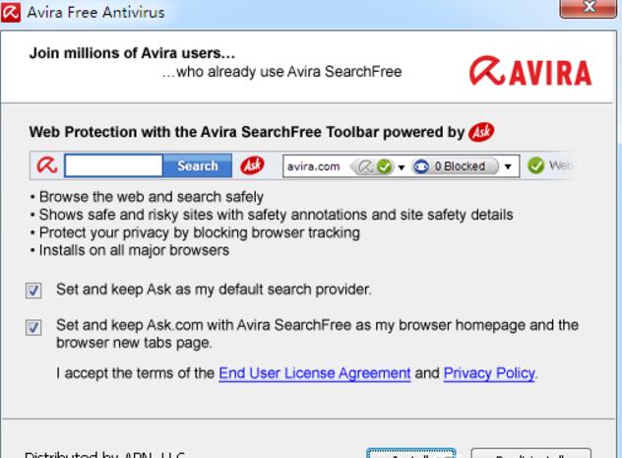This screenshot has width=622, height=458.
Task: Click the Install button at the bottom
Action: pos(410,454)
